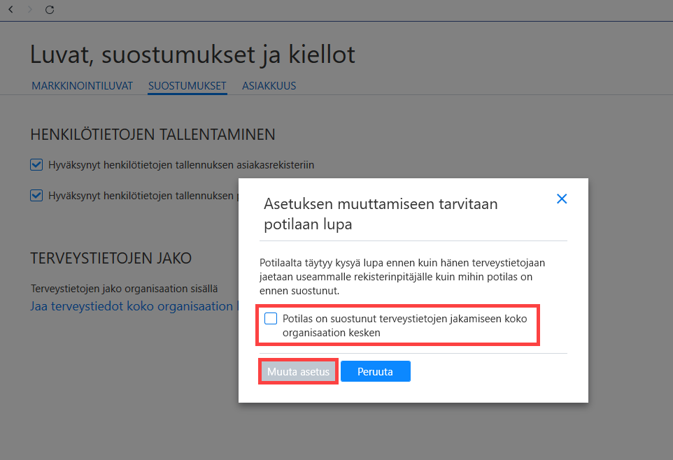
Task: Click the Muuta asetus button
Action: coord(298,372)
